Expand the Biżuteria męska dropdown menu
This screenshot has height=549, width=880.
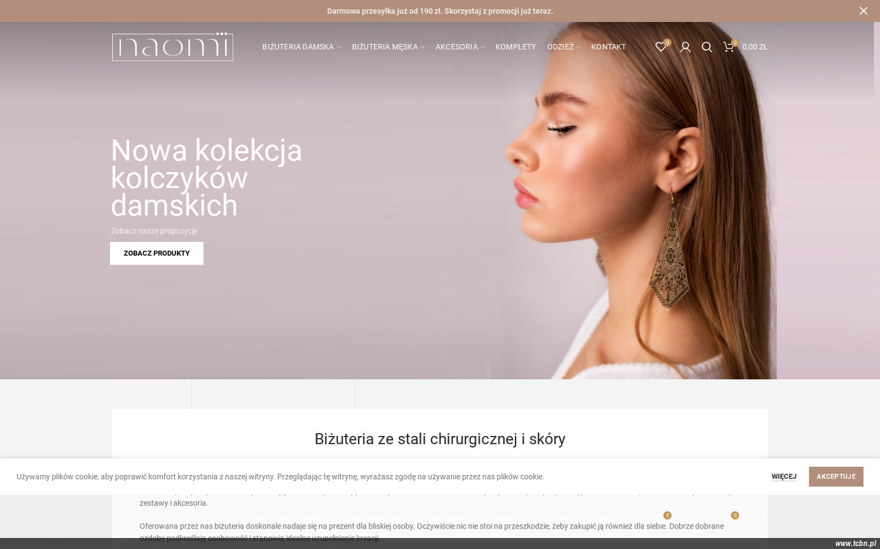click(x=388, y=47)
